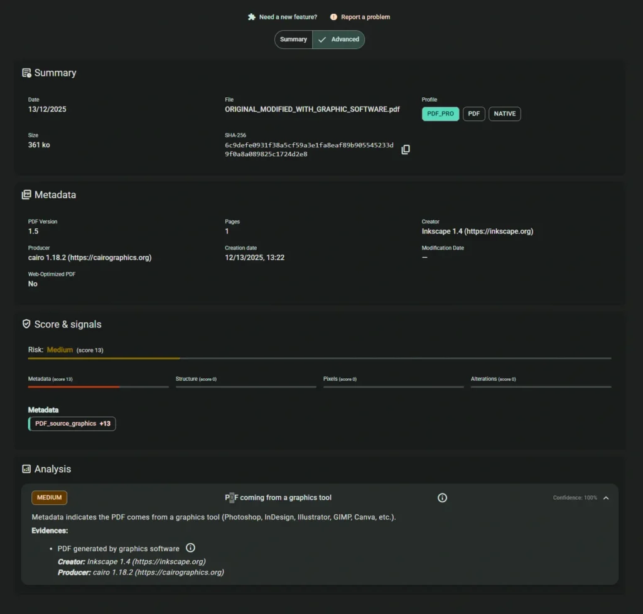
Task: Open info next to PDF generated by graphics software
Action: point(190,548)
